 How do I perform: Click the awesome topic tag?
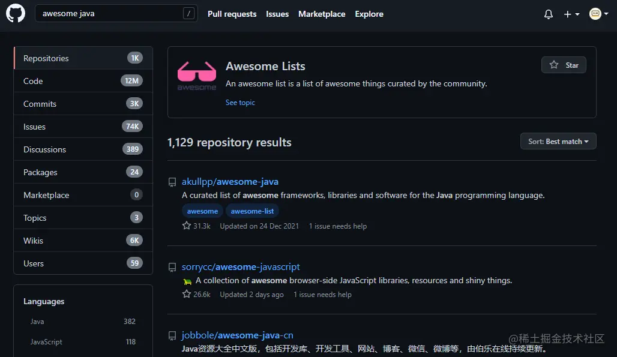(x=203, y=211)
